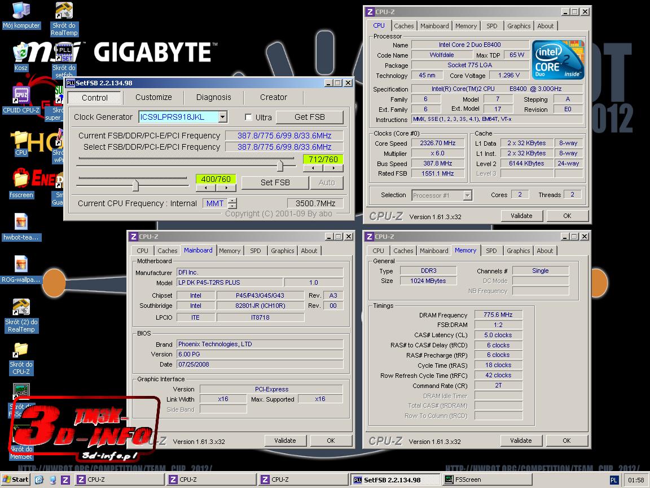The width and height of the screenshot is (650, 488).
Task: Click the clock showing 01:58
Action: (636, 480)
